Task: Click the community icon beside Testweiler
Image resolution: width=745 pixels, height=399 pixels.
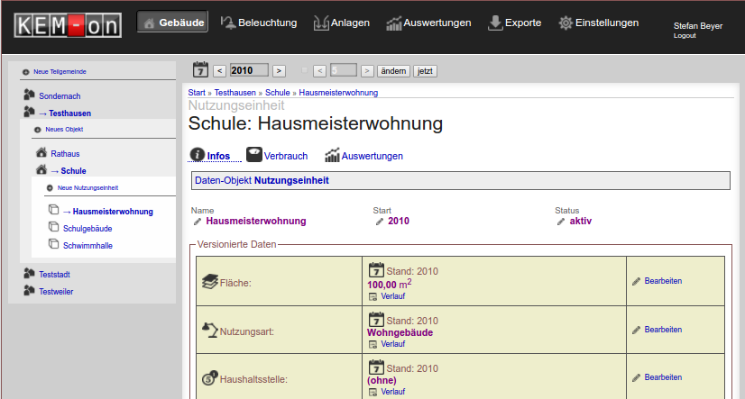Action: point(30,290)
